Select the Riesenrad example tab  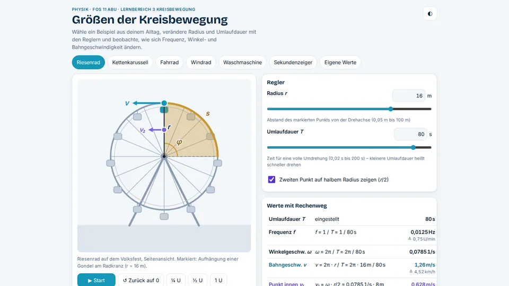coord(89,62)
